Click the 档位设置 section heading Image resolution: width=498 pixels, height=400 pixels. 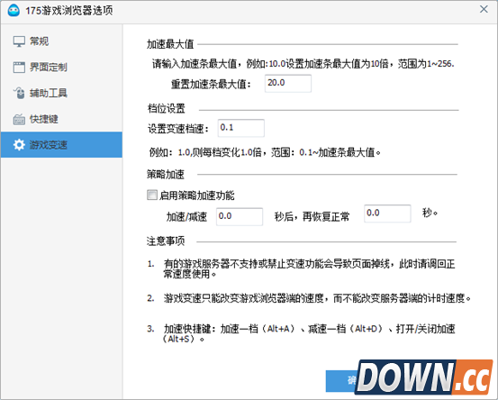click(x=166, y=109)
